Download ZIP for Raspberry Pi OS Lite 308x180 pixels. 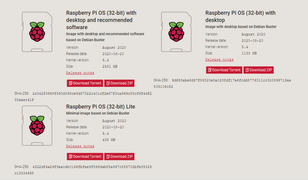119,156
